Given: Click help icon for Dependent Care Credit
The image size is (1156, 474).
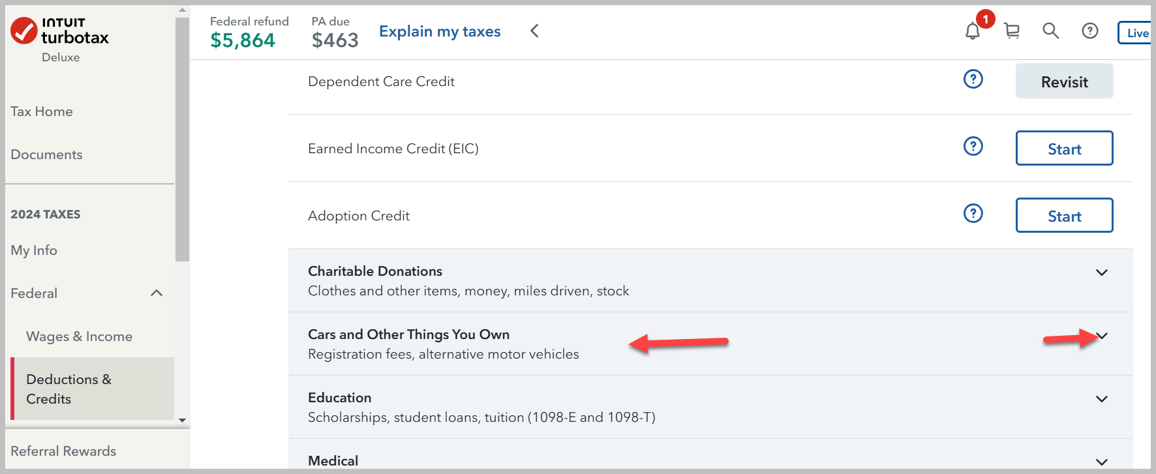Looking at the screenshot, I should [973, 79].
